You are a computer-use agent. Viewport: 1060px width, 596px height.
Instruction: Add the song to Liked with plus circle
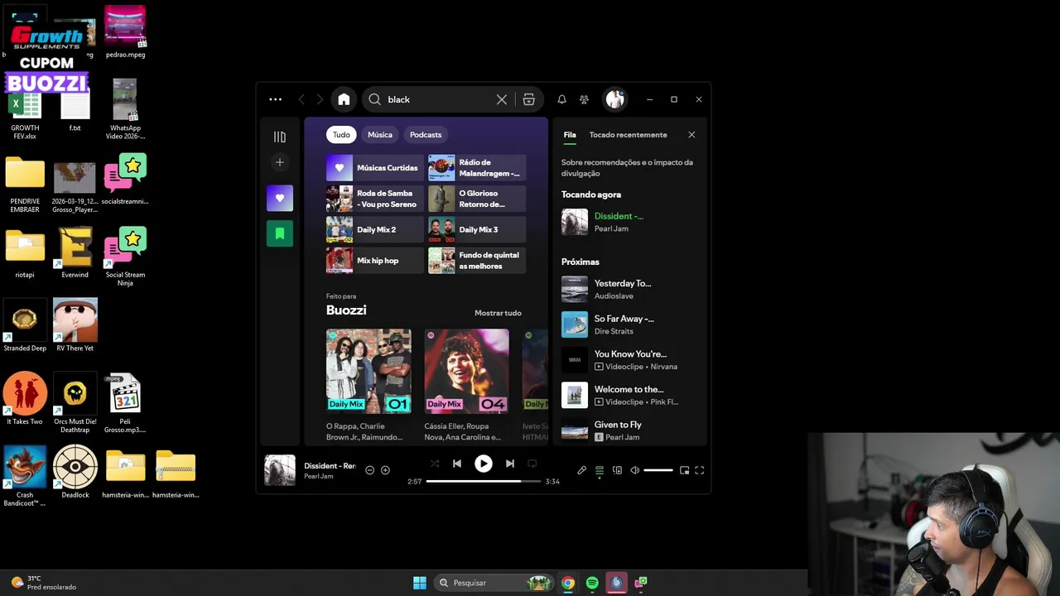385,470
